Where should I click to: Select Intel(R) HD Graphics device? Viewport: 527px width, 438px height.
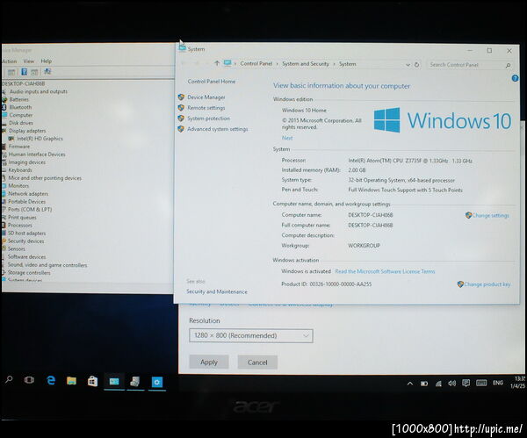pyautogui.click(x=40, y=139)
